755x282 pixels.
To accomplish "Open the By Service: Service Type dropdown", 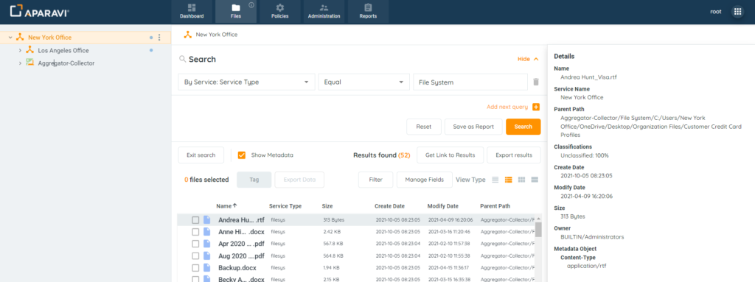I will click(x=246, y=82).
